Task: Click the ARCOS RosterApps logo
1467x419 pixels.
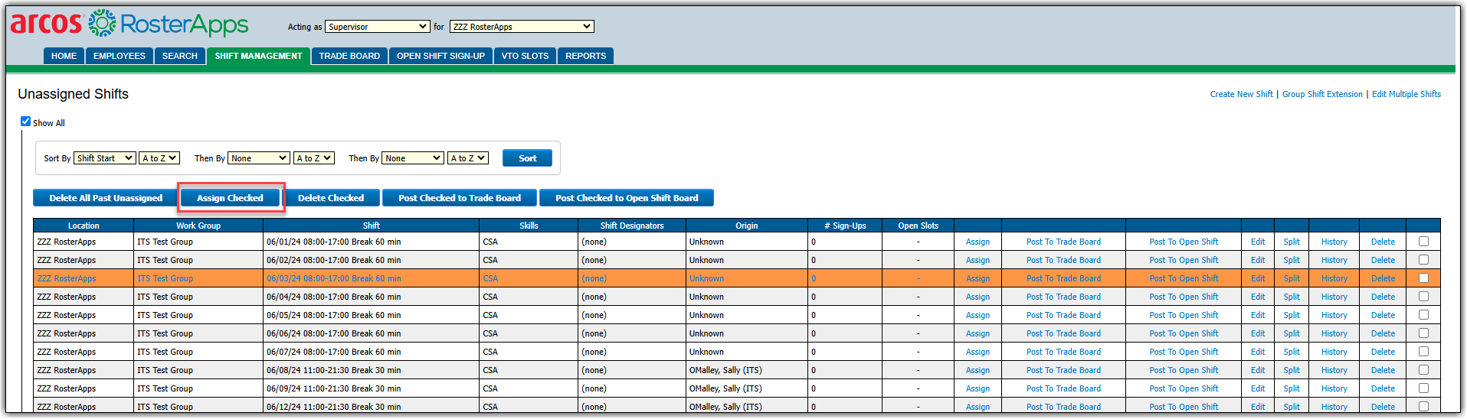Action: click(129, 24)
